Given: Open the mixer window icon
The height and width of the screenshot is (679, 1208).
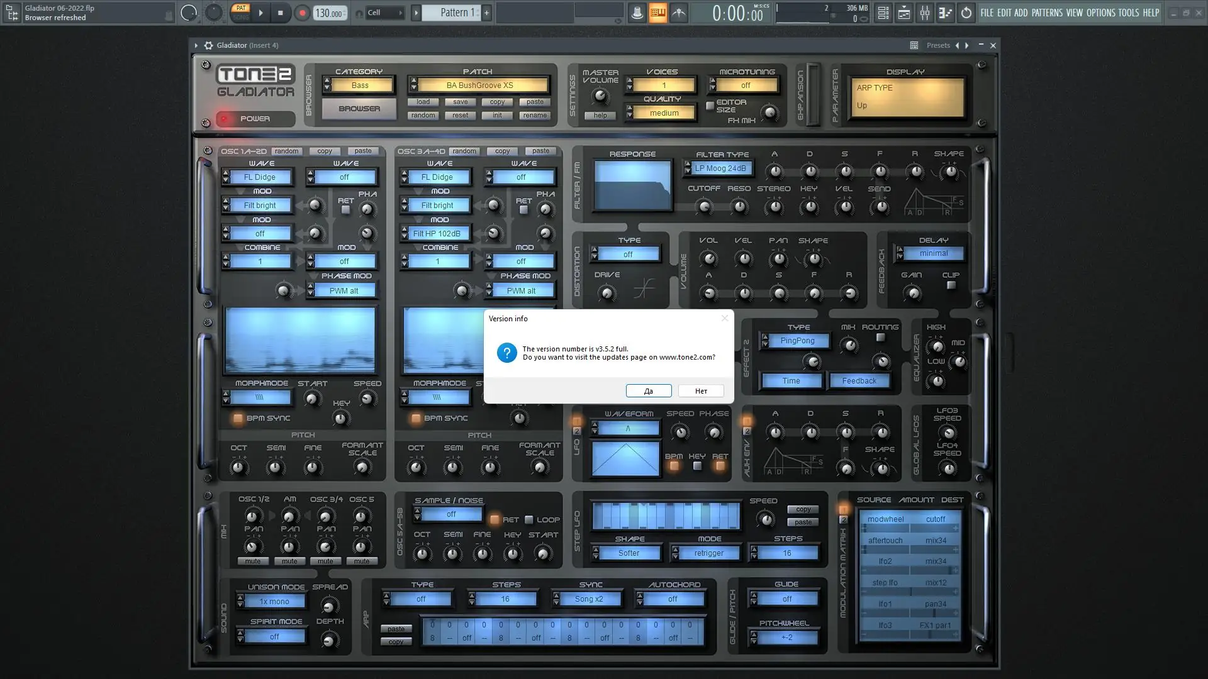Looking at the screenshot, I should 924,13.
